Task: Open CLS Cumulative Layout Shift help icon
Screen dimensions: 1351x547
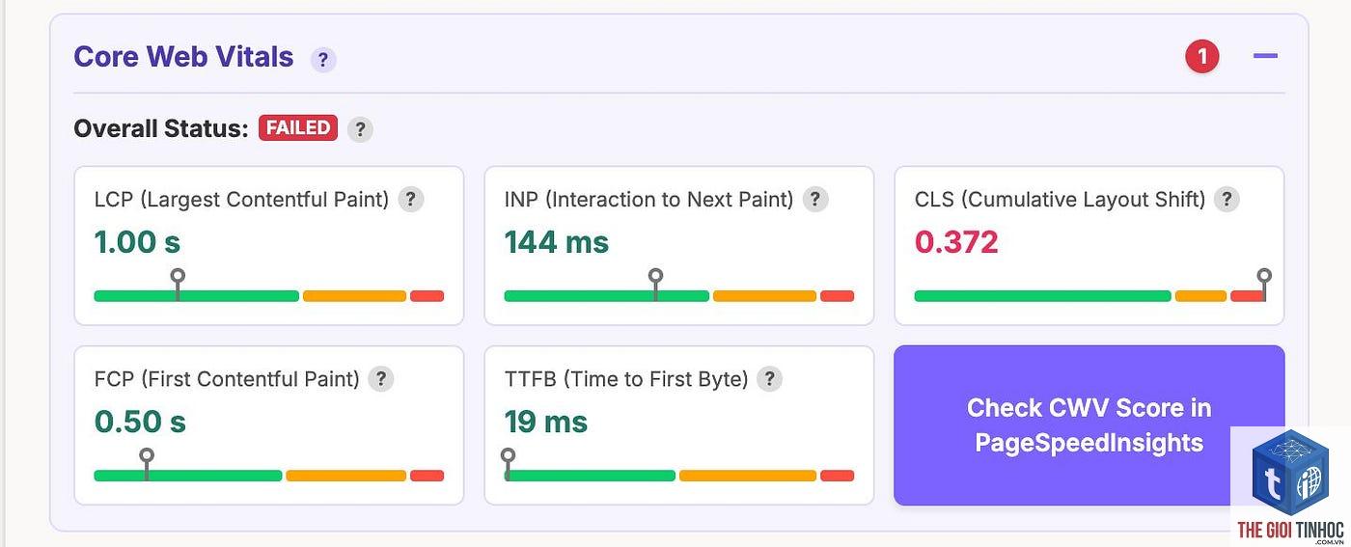Action: pyautogui.click(x=1227, y=200)
